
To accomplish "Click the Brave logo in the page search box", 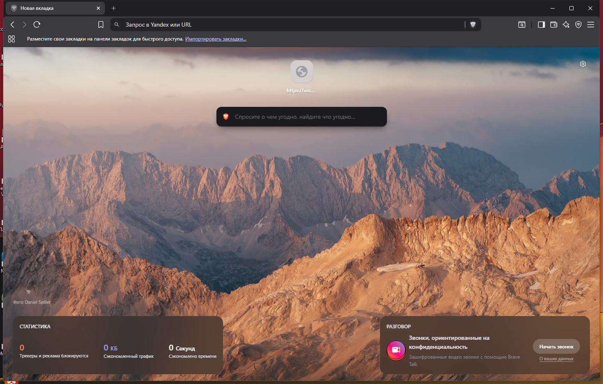I will pos(226,117).
